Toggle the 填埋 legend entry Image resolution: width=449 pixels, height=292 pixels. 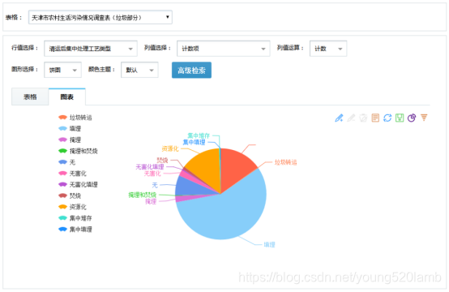click(x=70, y=129)
